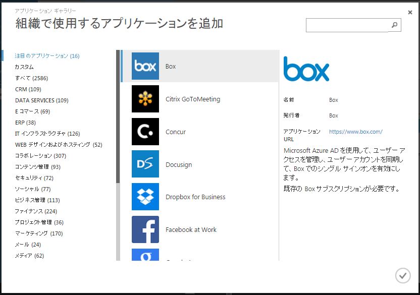Click the large Box logo in details
Image resolution: width=420 pixels, height=295 pixels.
coord(306,69)
